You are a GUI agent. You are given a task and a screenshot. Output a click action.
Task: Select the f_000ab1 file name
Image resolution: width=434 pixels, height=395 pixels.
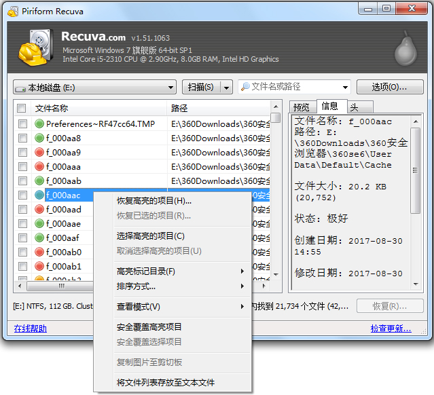click(x=64, y=266)
